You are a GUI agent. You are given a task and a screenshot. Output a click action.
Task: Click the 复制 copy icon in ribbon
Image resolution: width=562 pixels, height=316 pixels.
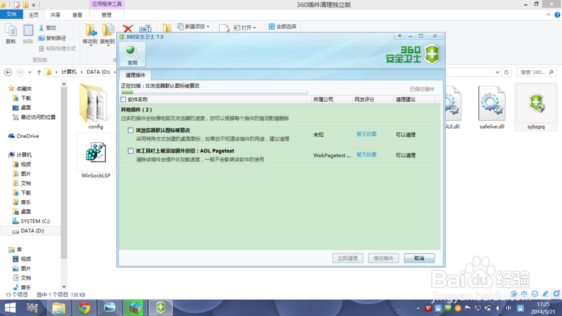click(11, 34)
